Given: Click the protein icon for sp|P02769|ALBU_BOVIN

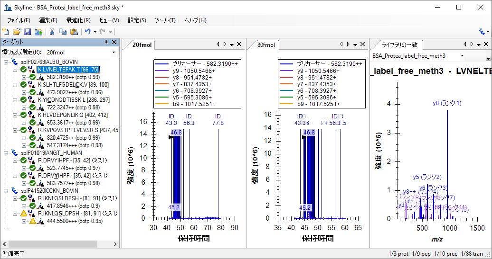Looking at the screenshot, I should click(x=14, y=62).
